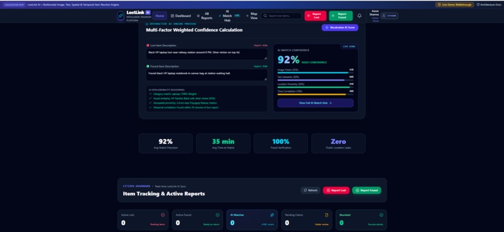
Task: Click the Text Semantic progress bar
Action: [315, 80]
